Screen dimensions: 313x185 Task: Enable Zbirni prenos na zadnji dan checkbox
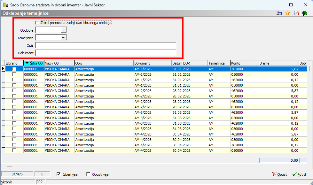coord(37,23)
